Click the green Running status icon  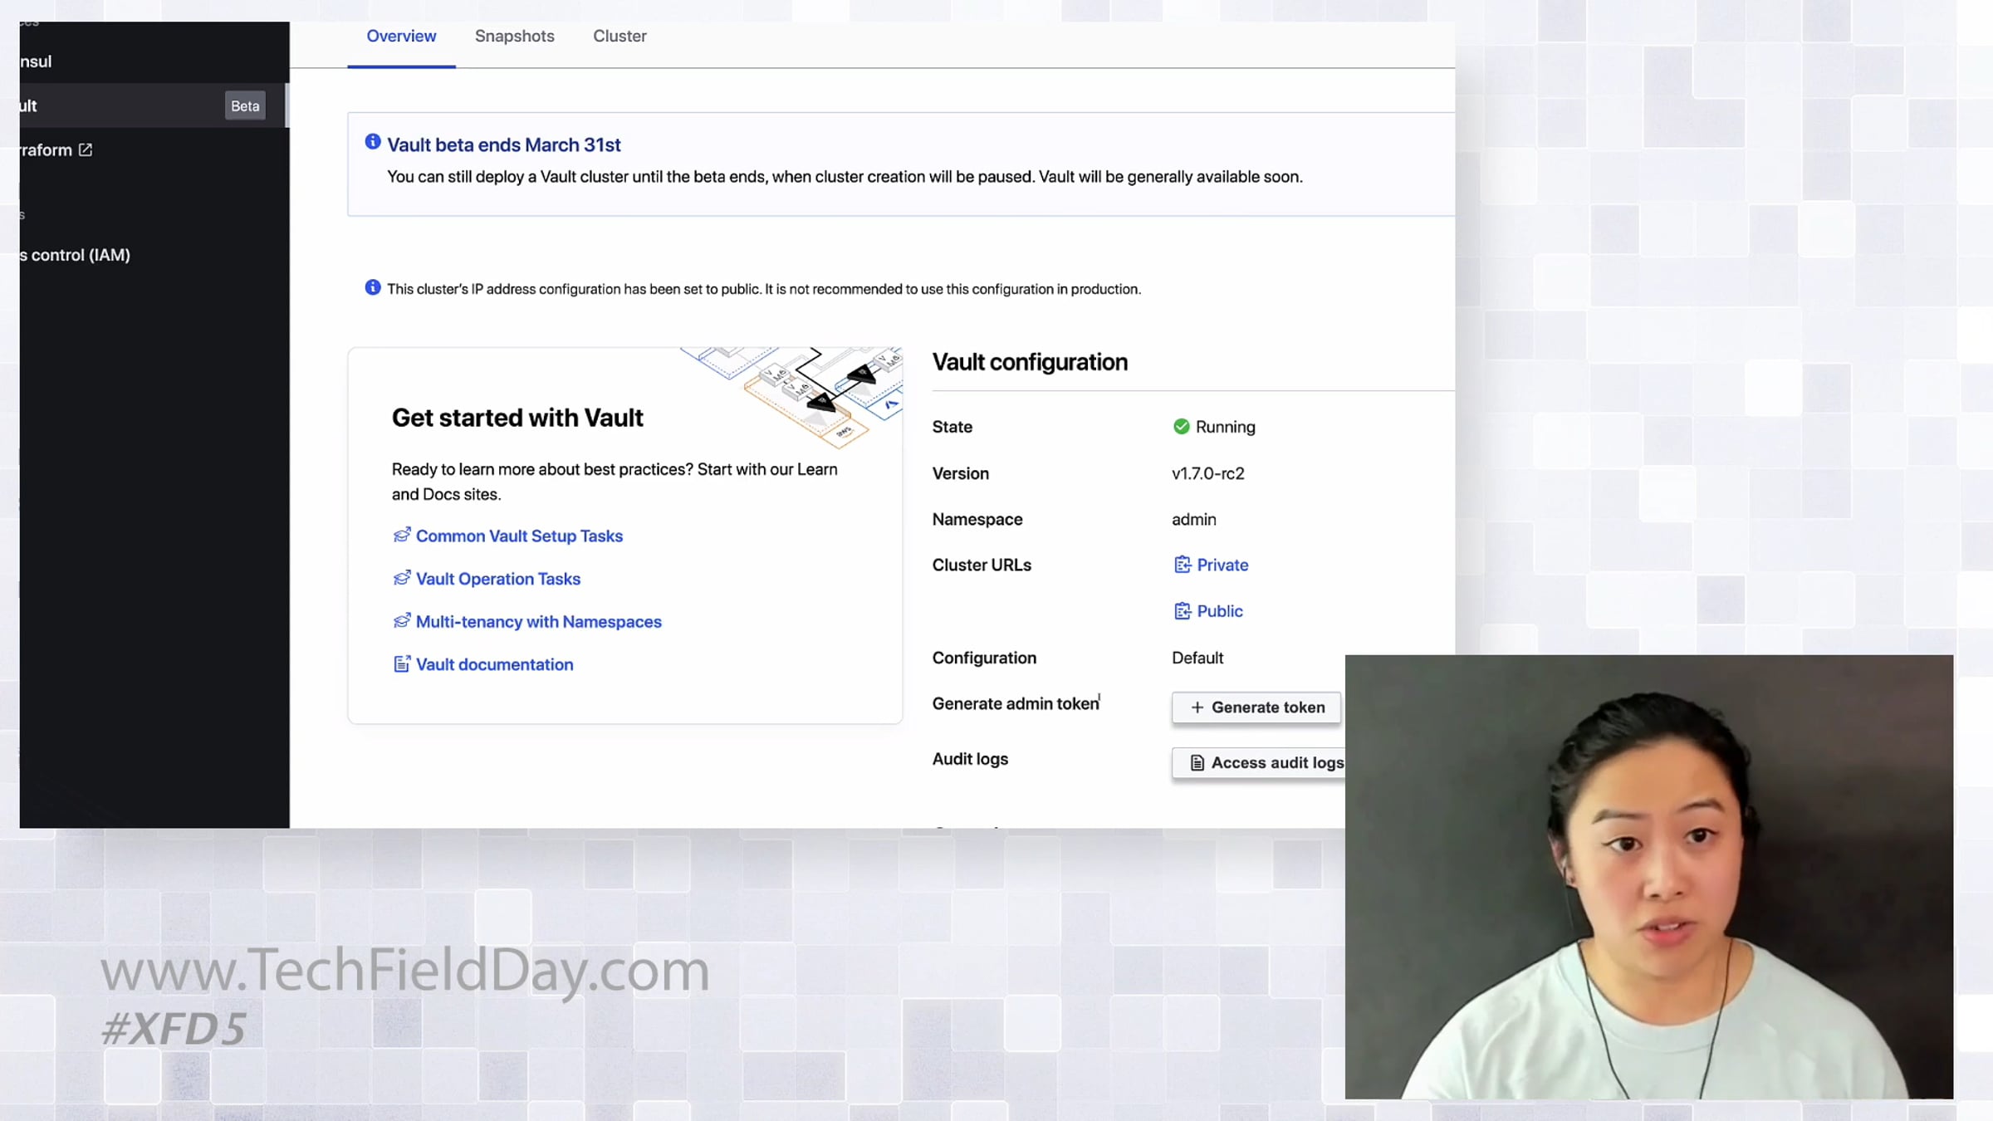pyautogui.click(x=1181, y=427)
